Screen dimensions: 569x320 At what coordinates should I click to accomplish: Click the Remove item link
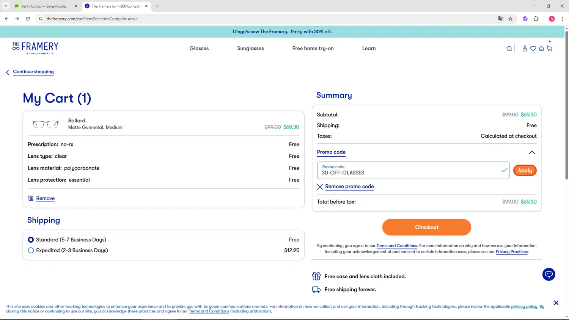(x=45, y=198)
